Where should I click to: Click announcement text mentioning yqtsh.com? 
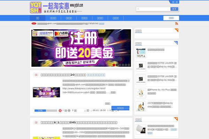(68, 24)
